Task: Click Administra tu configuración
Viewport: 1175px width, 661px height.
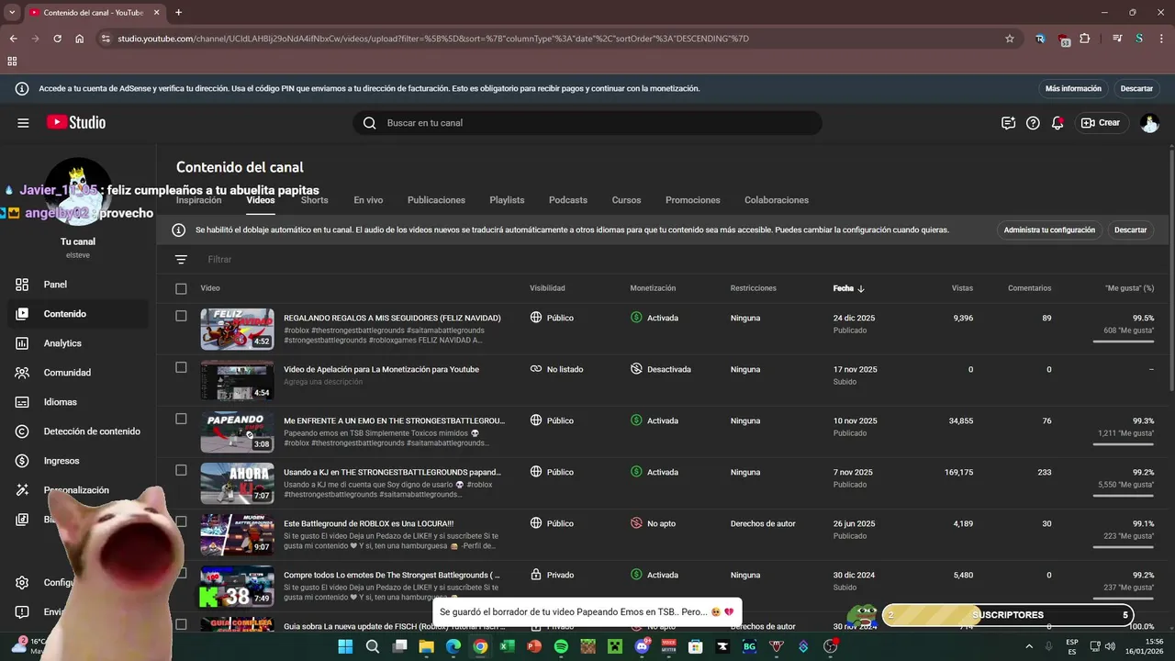Action: pos(1049,230)
